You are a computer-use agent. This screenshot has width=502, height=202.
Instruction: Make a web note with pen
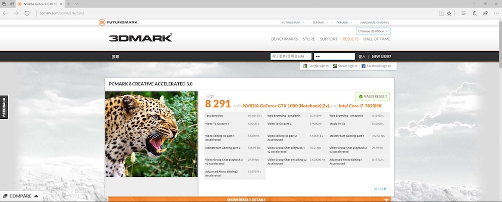(x=475, y=13)
